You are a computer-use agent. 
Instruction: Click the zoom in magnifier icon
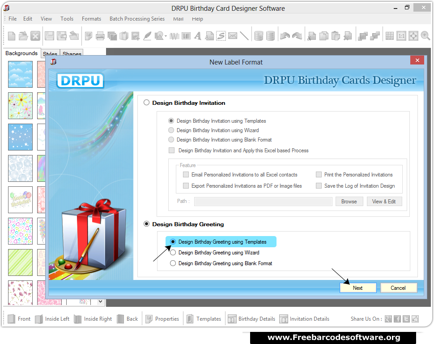point(425,36)
